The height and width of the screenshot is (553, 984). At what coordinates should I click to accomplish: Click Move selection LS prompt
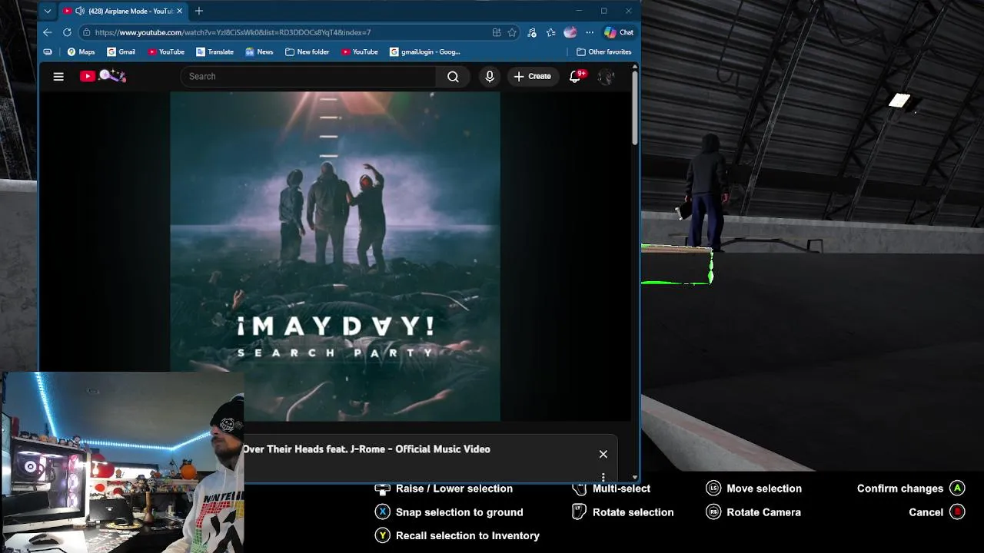754,488
